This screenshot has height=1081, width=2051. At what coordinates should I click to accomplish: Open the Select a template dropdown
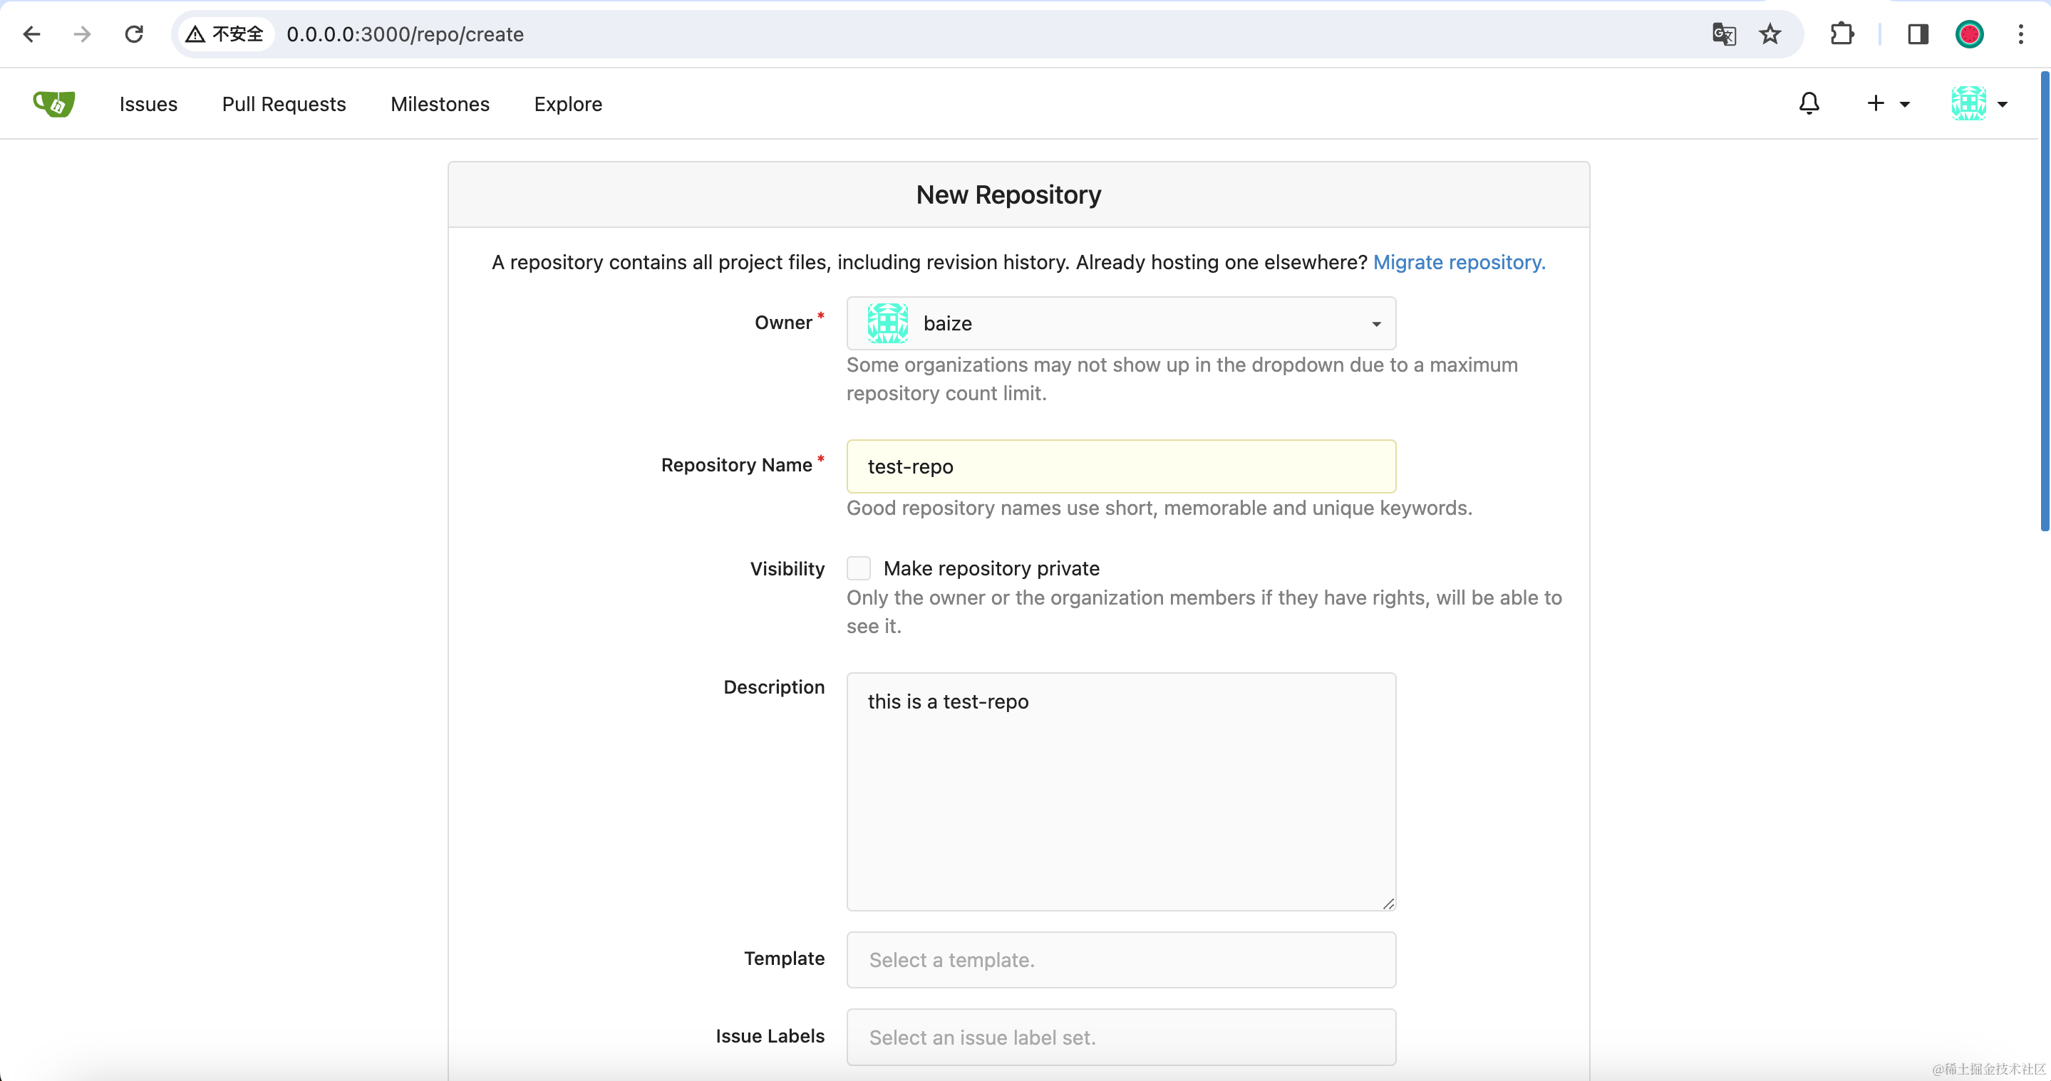click(x=1121, y=959)
